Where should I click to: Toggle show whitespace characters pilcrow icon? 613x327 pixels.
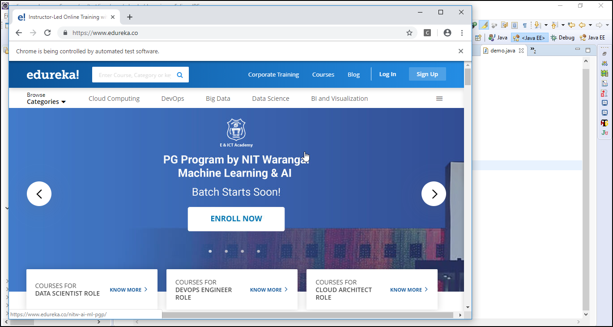coord(525,25)
